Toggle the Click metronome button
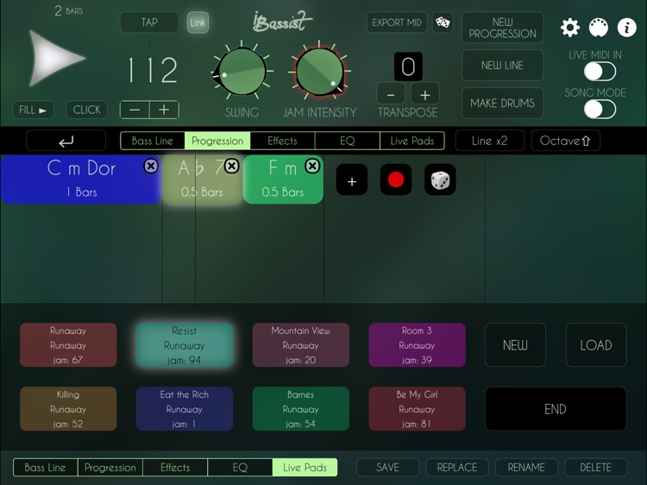This screenshot has height=485, width=647. tap(86, 110)
